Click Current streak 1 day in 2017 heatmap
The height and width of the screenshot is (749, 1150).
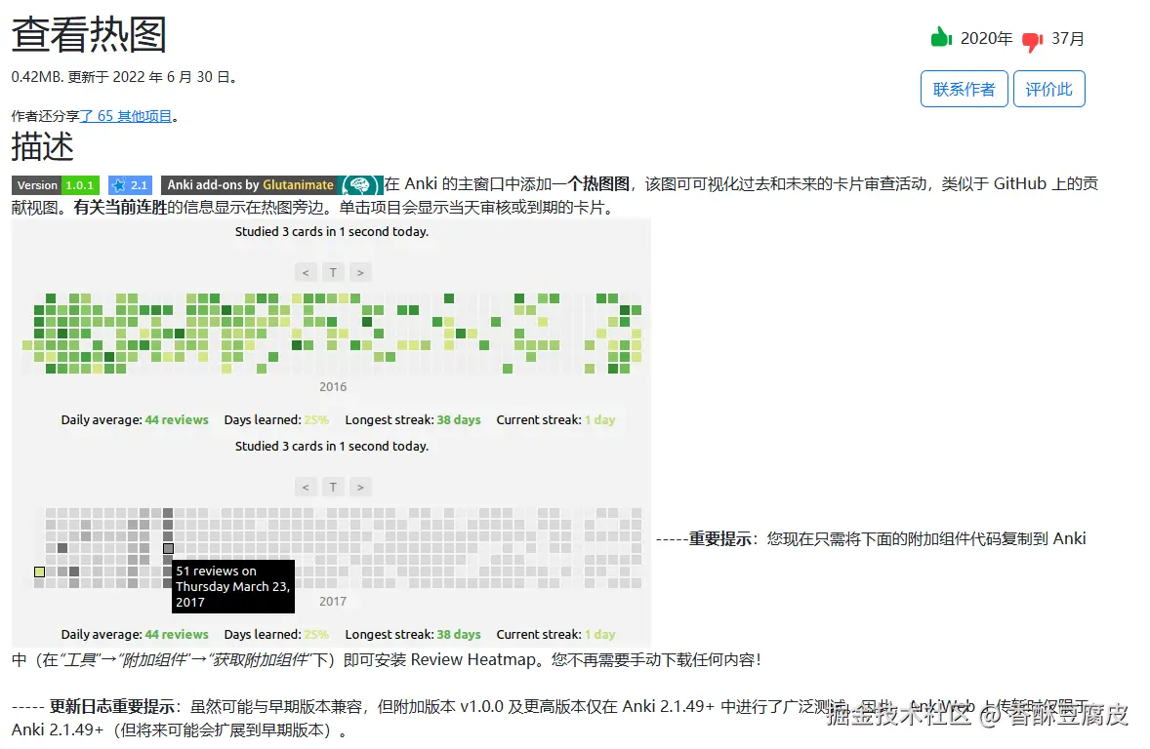555,635
